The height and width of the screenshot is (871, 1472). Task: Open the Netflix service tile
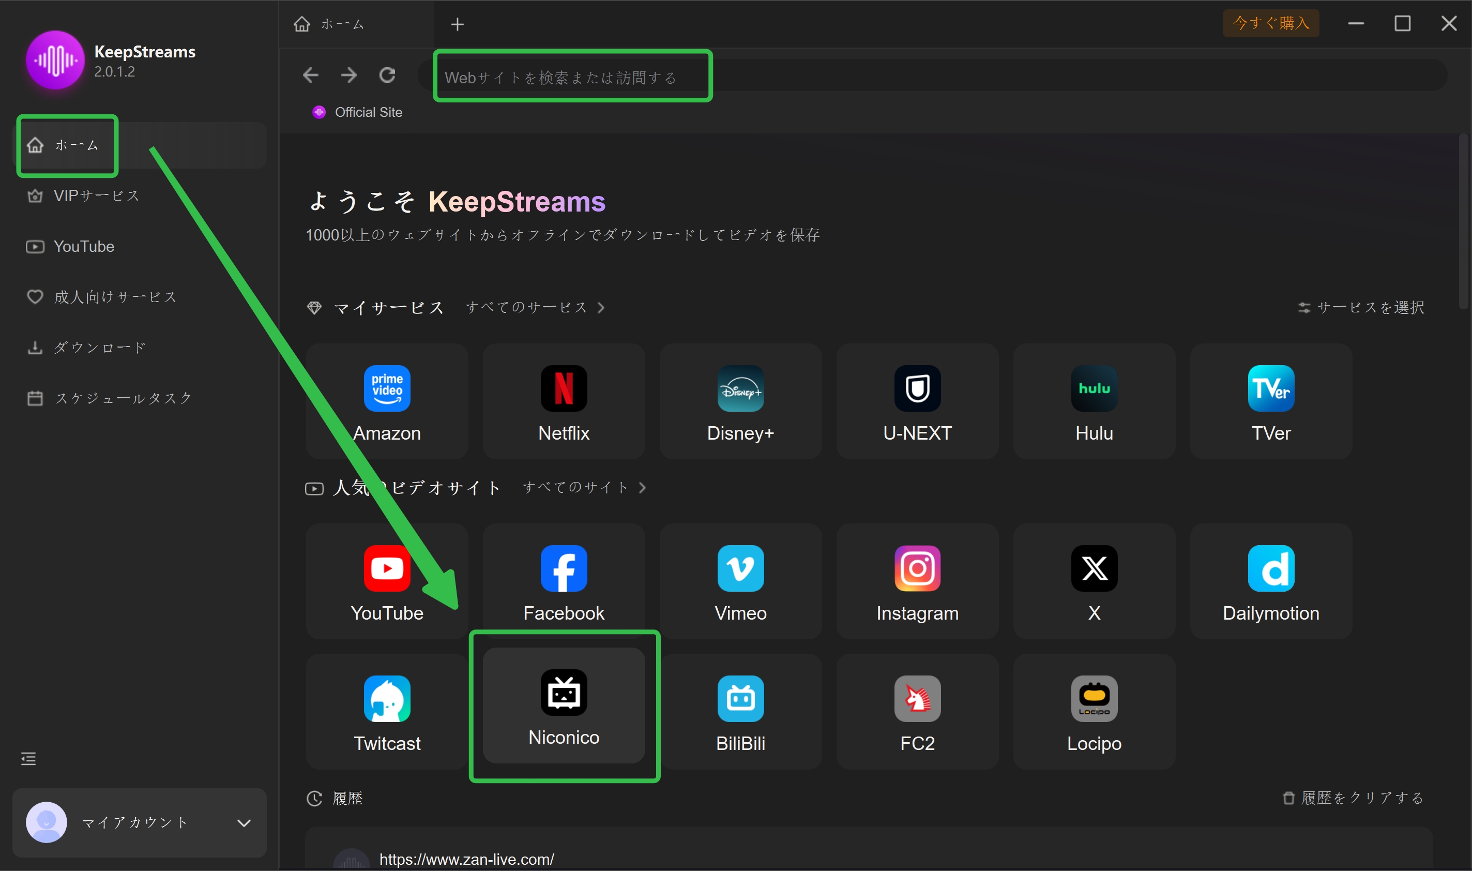563,401
